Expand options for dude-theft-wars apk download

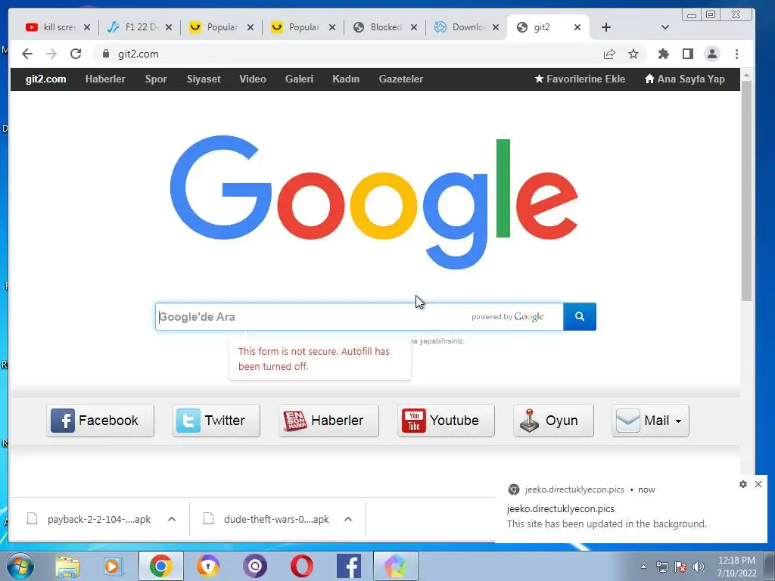click(348, 519)
